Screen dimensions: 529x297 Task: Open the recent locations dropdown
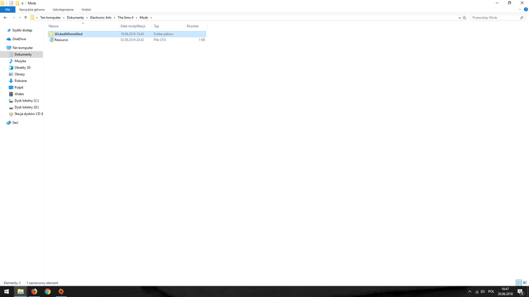(x=20, y=18)
